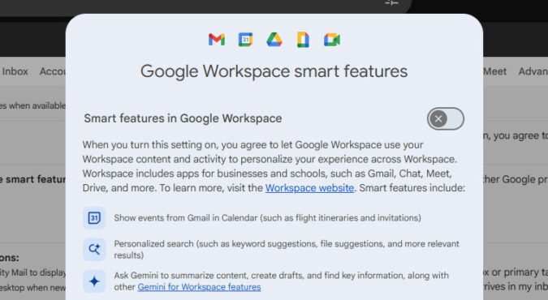Click the Gmail icon in dialog header
The height and width of the screenshot is (300, 548).
point(217,40)
